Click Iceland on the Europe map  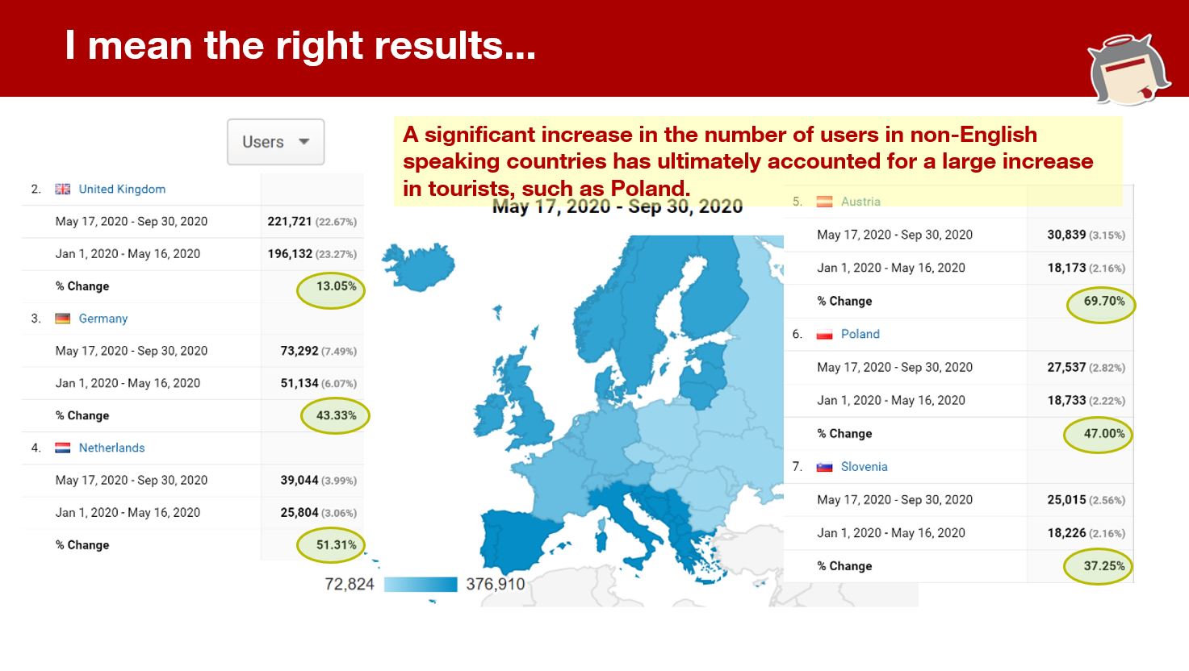[418, 266]
